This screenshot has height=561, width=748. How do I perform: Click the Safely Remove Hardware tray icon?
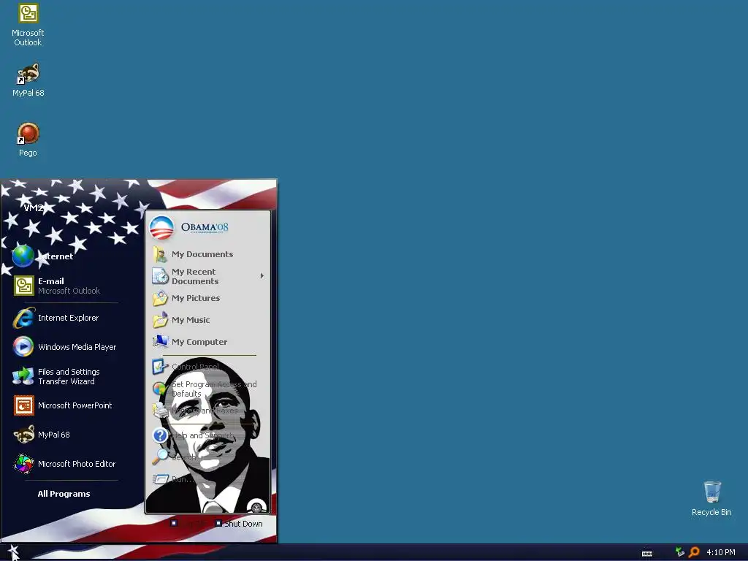[x=680, y=552]
